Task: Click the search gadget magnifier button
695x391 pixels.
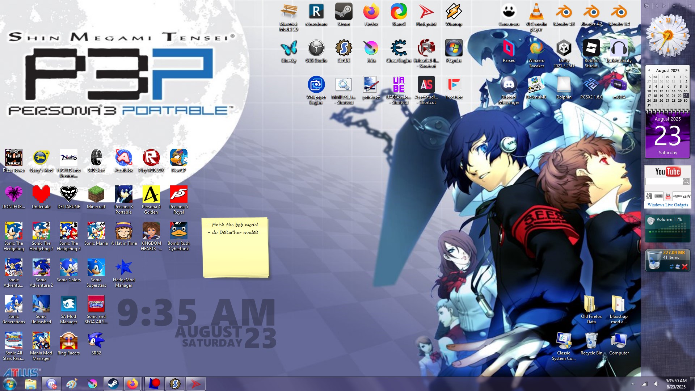Action: pos(686,181)
